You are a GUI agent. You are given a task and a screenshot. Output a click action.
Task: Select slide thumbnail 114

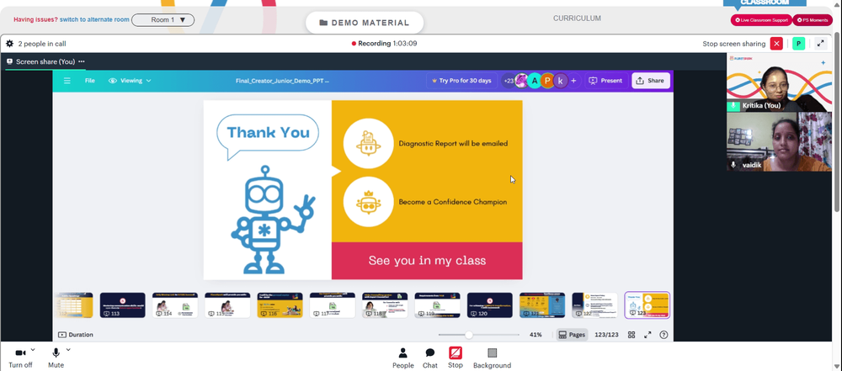pos(175,305)
